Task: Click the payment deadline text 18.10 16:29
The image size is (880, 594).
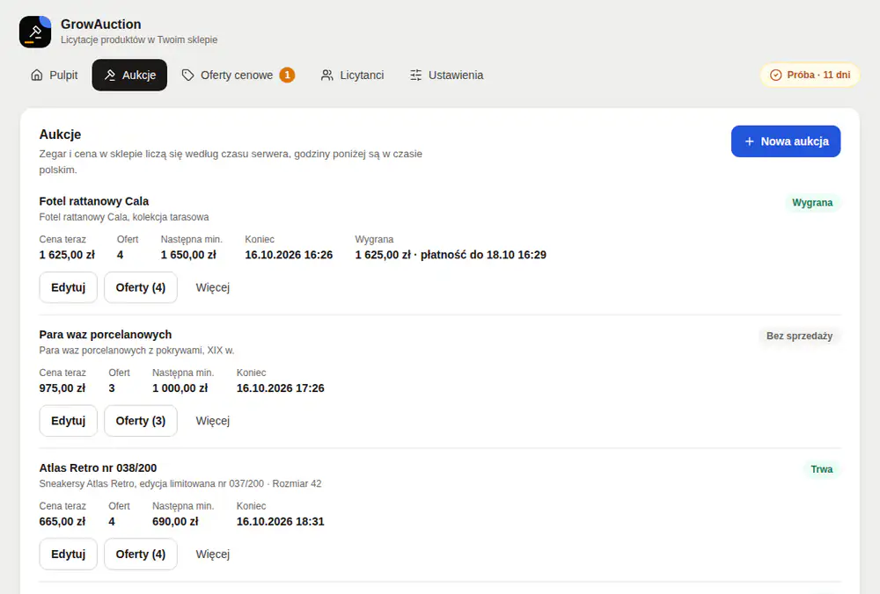Action: coord(517,255)
